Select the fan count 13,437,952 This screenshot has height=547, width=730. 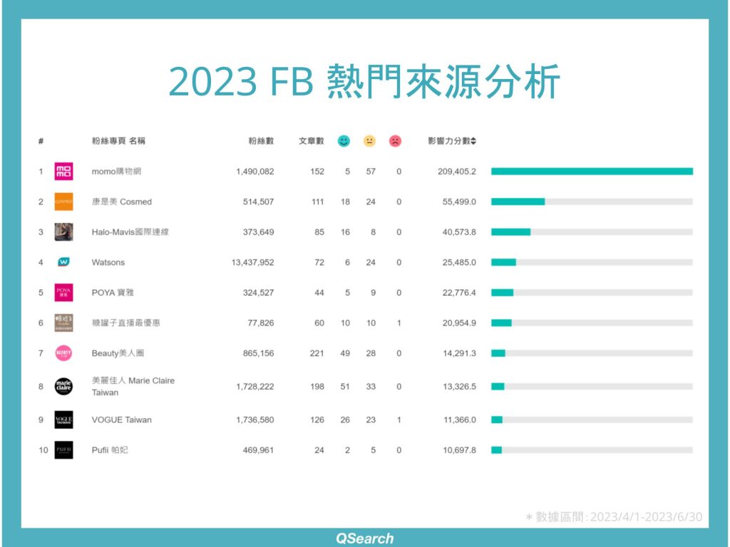click(253, 262)
